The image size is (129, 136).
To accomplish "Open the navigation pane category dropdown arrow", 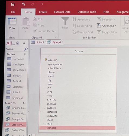I will 18,43.
